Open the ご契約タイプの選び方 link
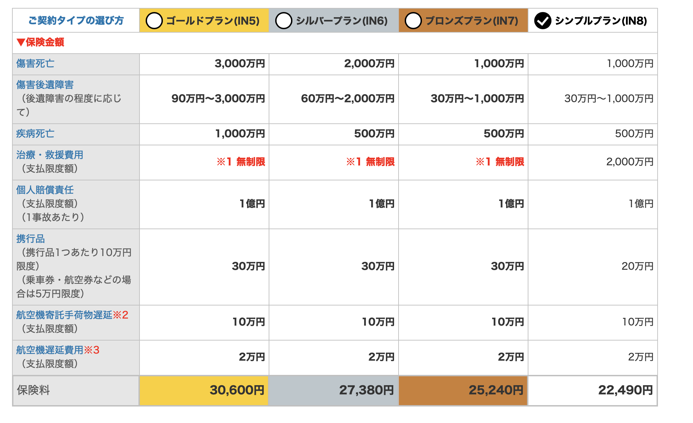 76,21
